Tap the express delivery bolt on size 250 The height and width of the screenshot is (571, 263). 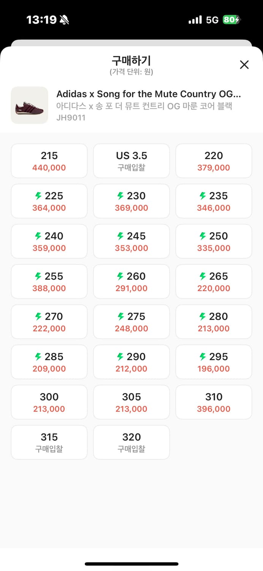point(203,236)
